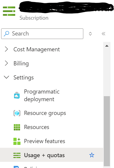This screenshot has height=168, width=114.
Task: Click the magnifying glass search icon
Action: click(x=6, y=34)
